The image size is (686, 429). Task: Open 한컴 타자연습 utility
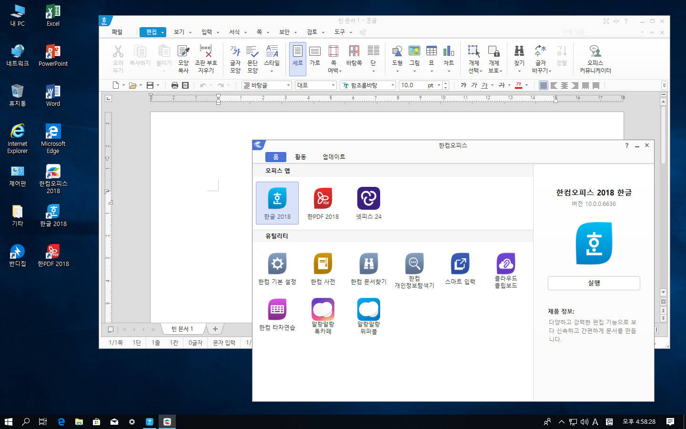pyautogui.click(x=277, y=315)
